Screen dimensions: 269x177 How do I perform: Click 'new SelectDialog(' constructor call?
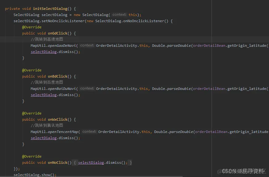coord(92,15)
